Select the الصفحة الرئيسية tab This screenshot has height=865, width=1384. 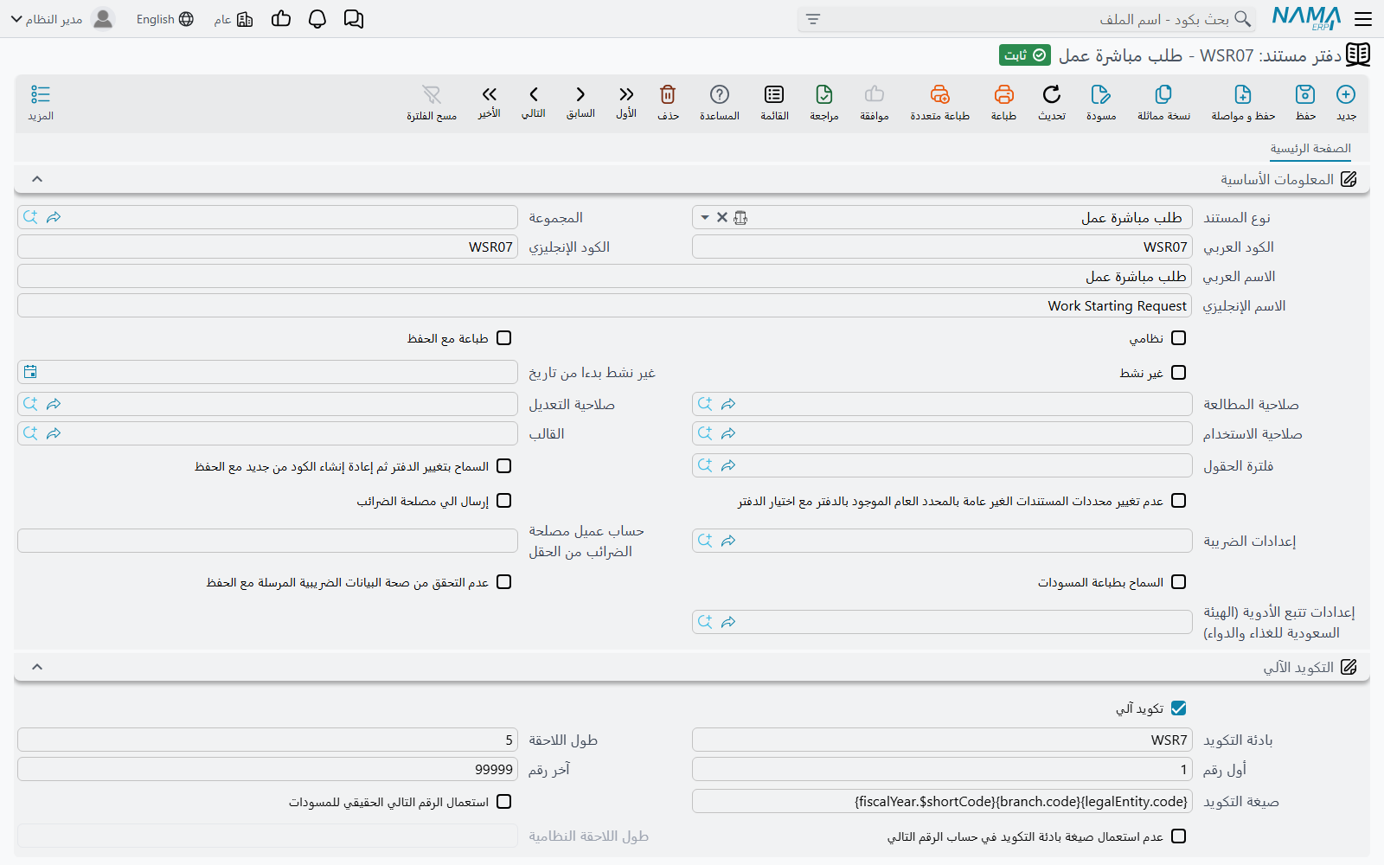click(x=1310, y=149)
